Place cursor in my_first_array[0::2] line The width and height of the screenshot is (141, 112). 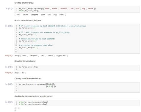pos(29,47)
